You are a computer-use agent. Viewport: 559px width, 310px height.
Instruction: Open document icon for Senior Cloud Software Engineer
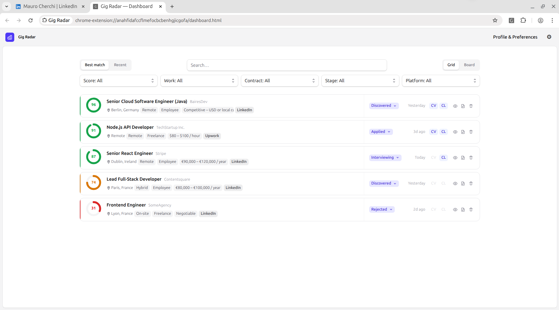tap(463, 106)
